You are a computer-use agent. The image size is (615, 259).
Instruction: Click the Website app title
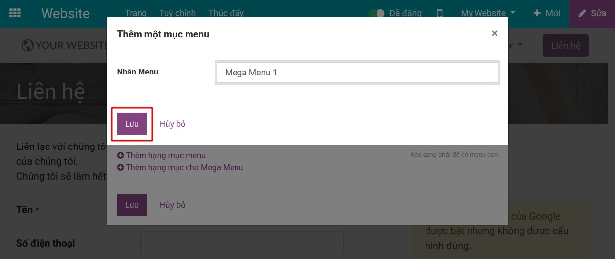click(65, 13)
